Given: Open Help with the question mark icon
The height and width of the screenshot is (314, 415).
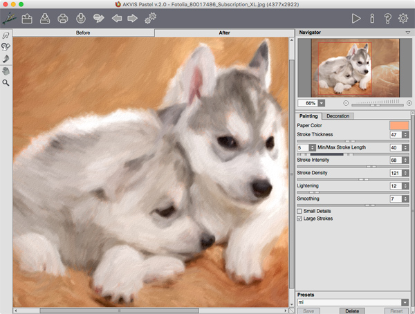Looking at the screenshot, I should click(x=389, y=18).
